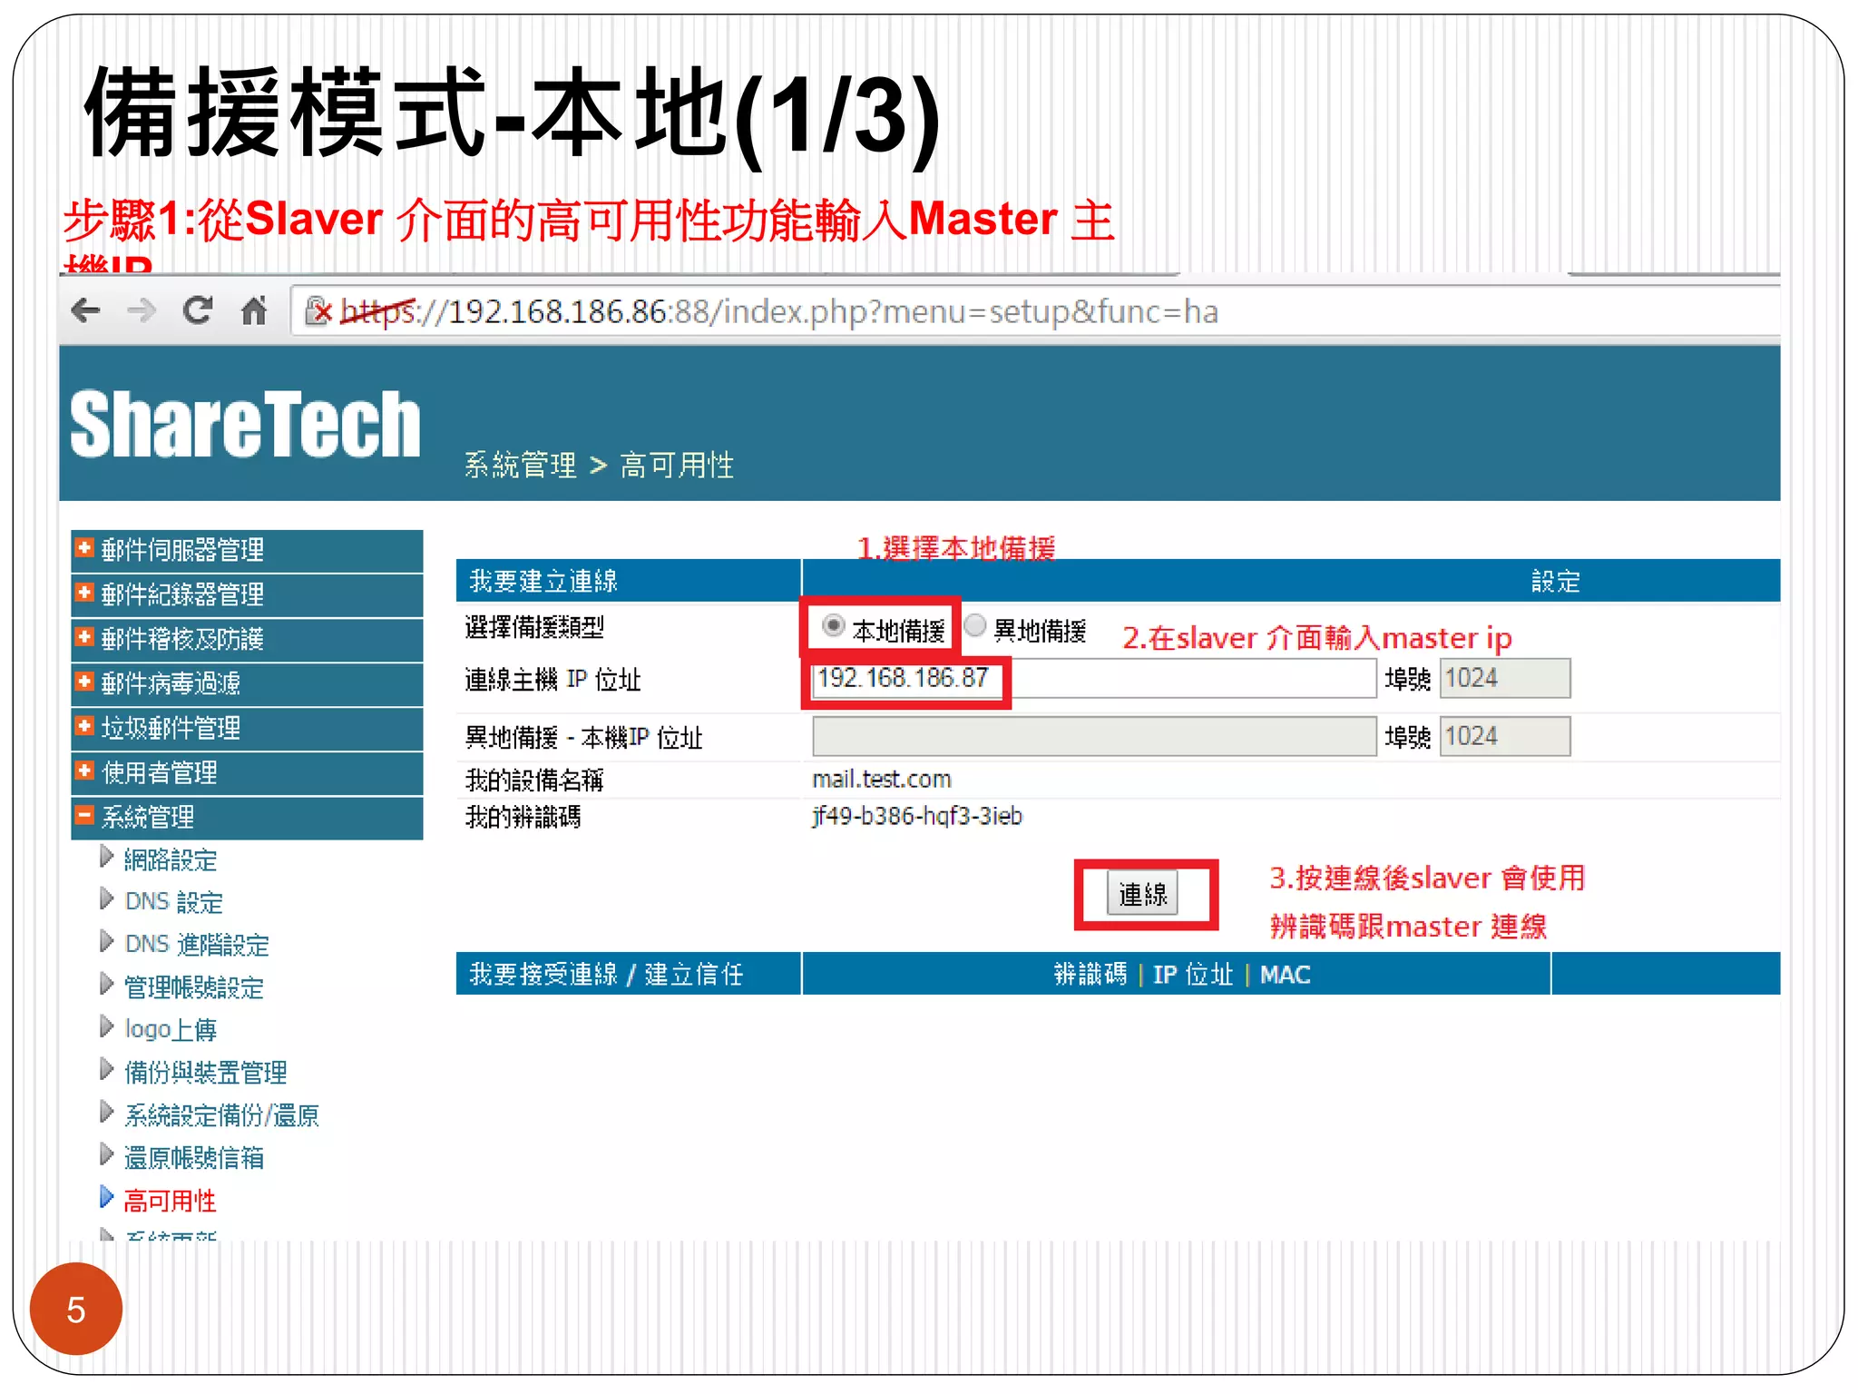Viewport: 1858px width, 1394px height.
Task: Open 高可用性 submenu item
Action: [x=171, y=1202]
